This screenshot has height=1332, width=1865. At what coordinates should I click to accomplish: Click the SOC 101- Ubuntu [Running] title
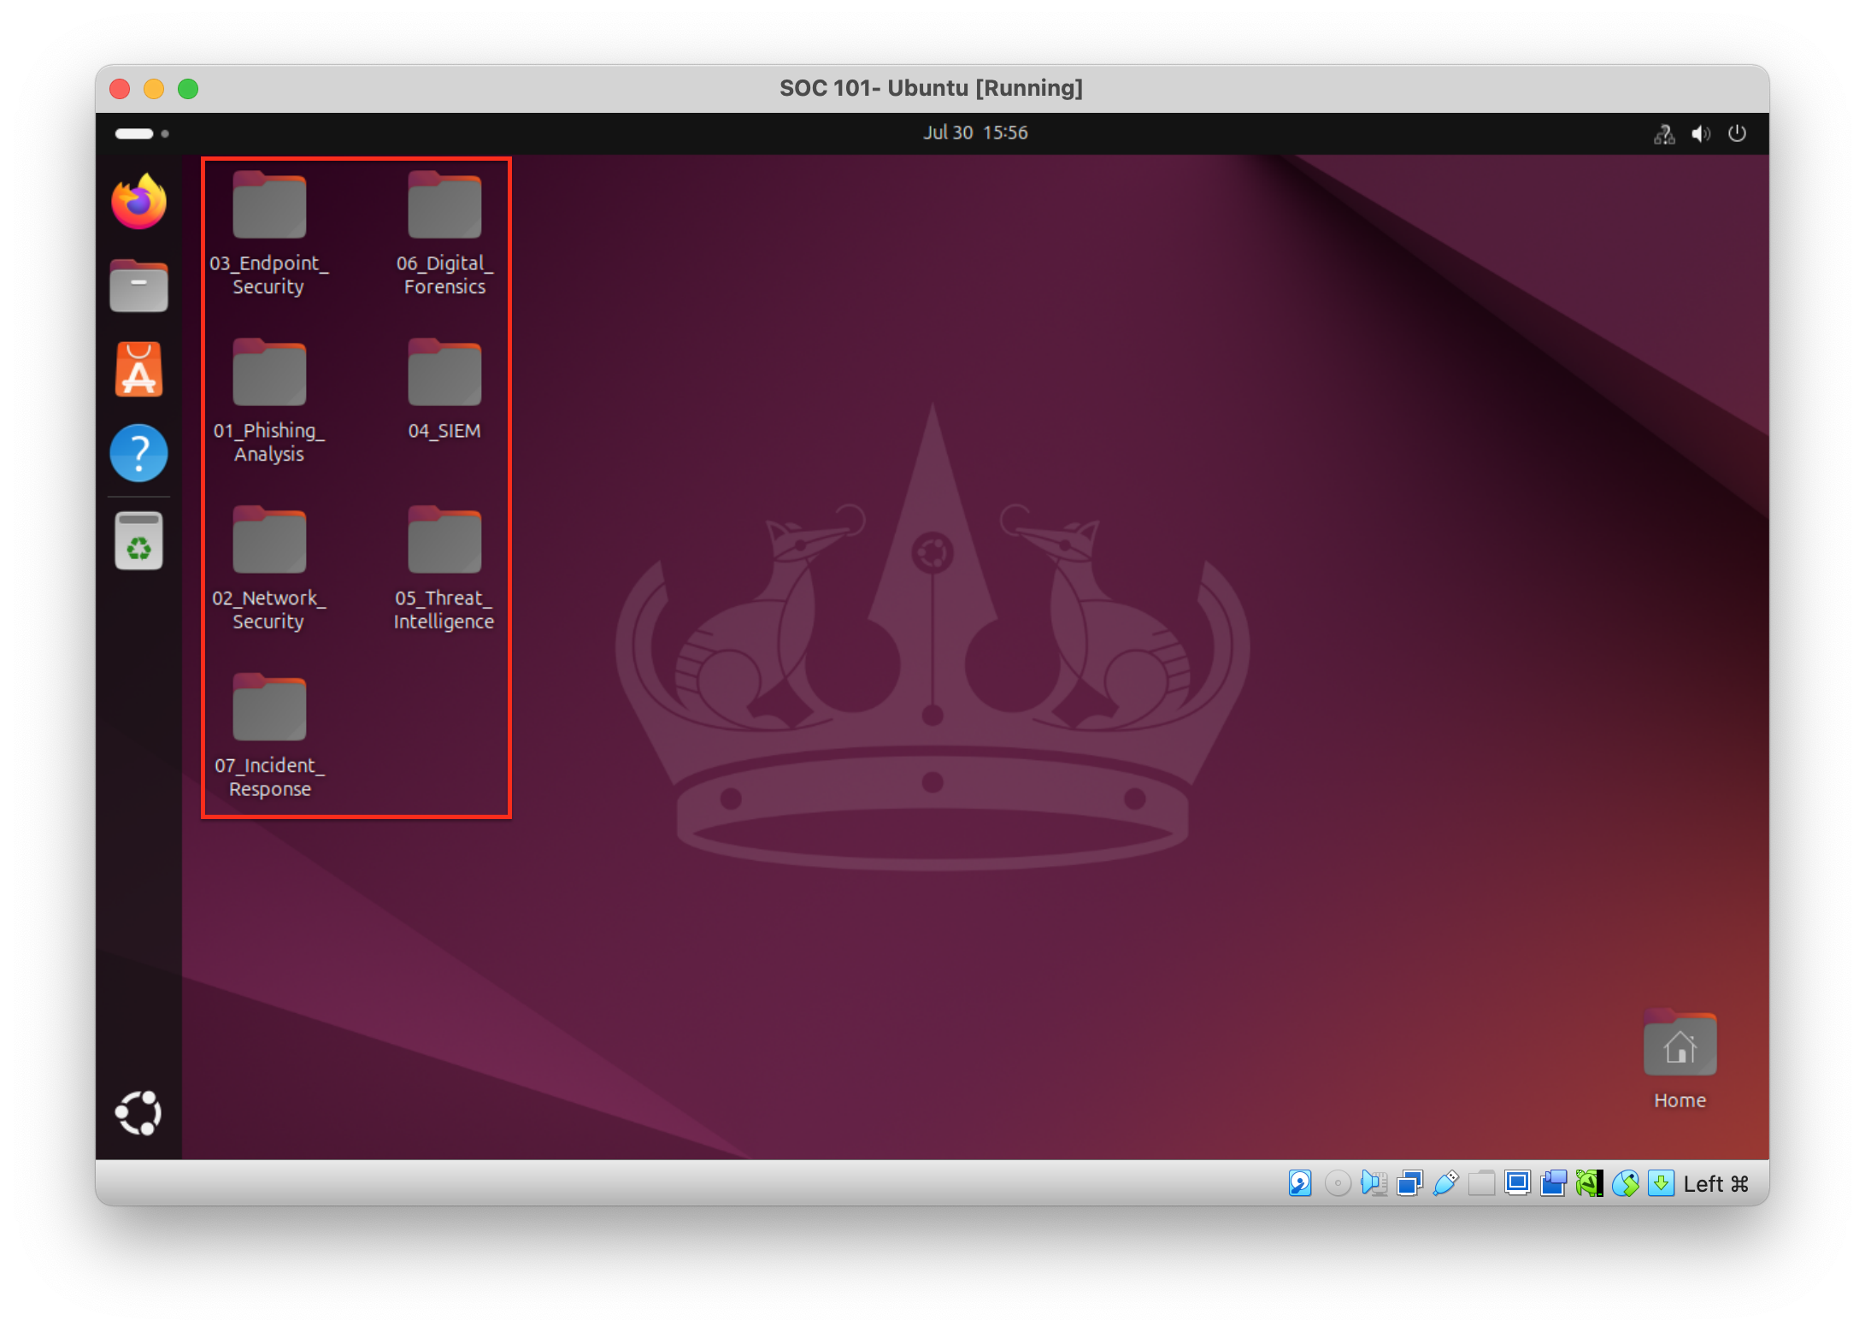(x=931, y=88)
